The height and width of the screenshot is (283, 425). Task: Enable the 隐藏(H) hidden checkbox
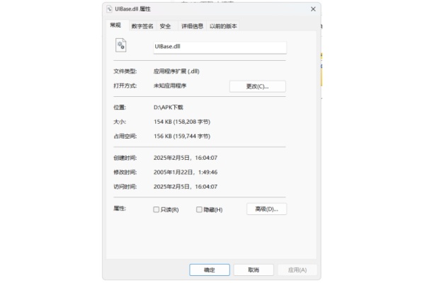(x=199, y=209)
